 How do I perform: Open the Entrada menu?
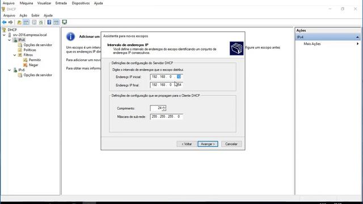61,3
